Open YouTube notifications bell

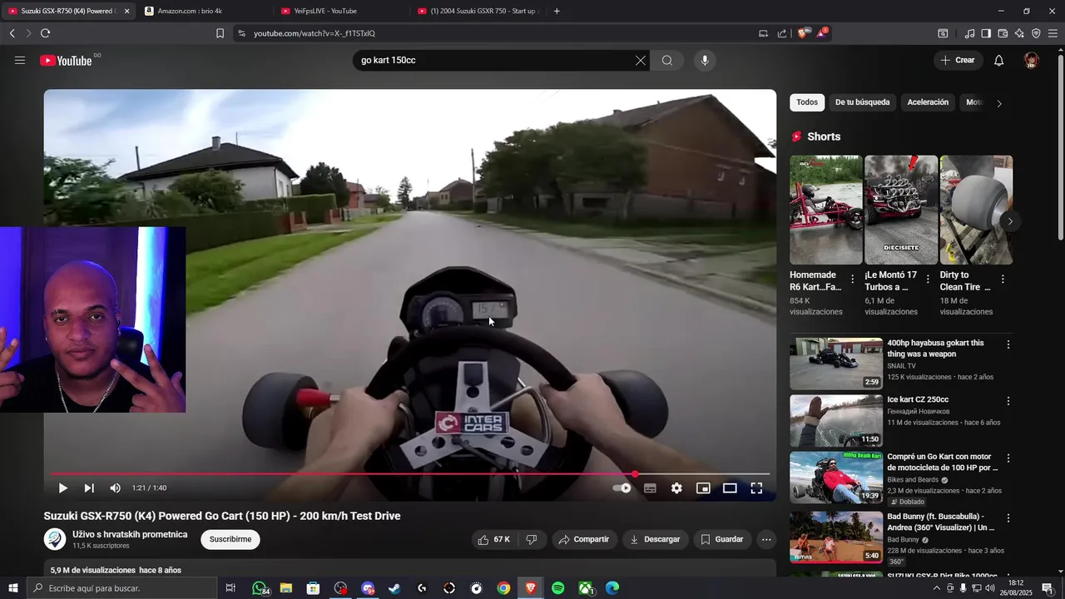click(x=999, y=60)
